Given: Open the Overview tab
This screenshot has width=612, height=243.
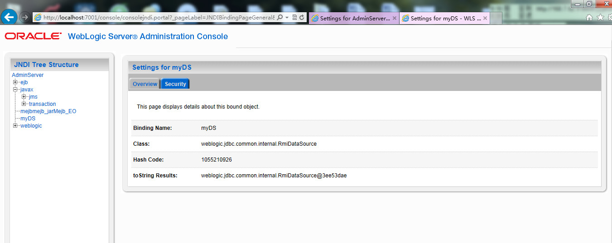Looking at the screenshot, I should [x=145, y=84].
